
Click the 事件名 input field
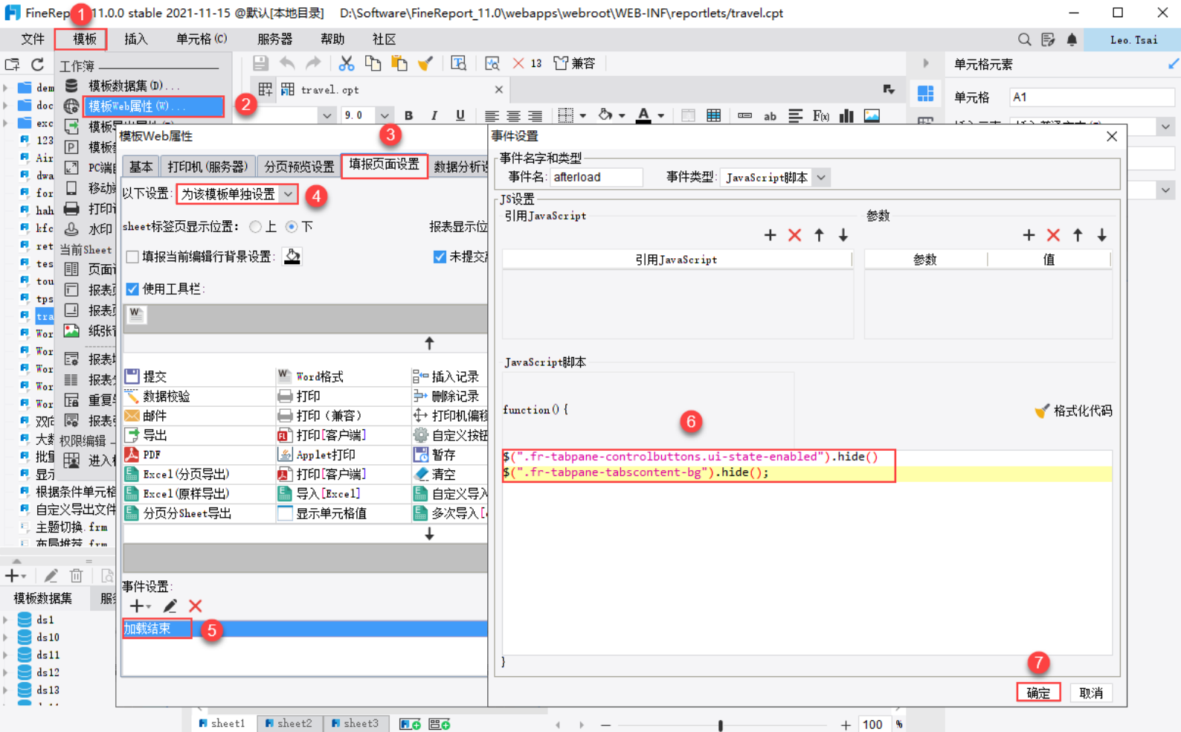596,177
